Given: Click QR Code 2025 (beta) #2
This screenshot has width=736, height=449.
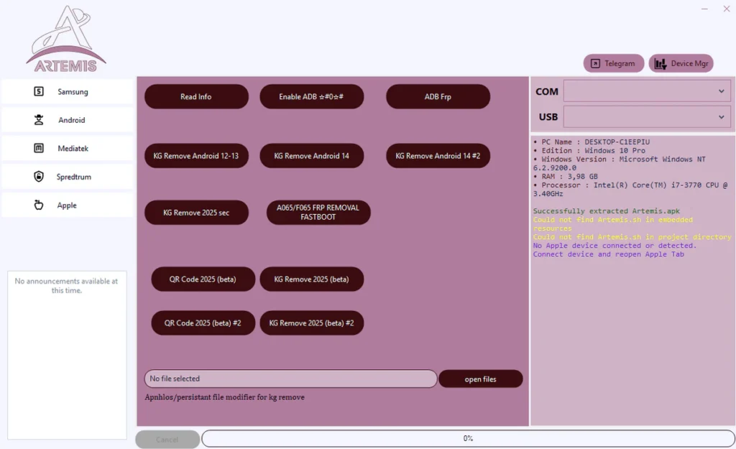Looking at the screenshot, I should (203, 323).
